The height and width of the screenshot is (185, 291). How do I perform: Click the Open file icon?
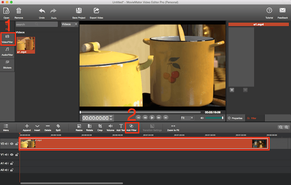tap(6, 11)
